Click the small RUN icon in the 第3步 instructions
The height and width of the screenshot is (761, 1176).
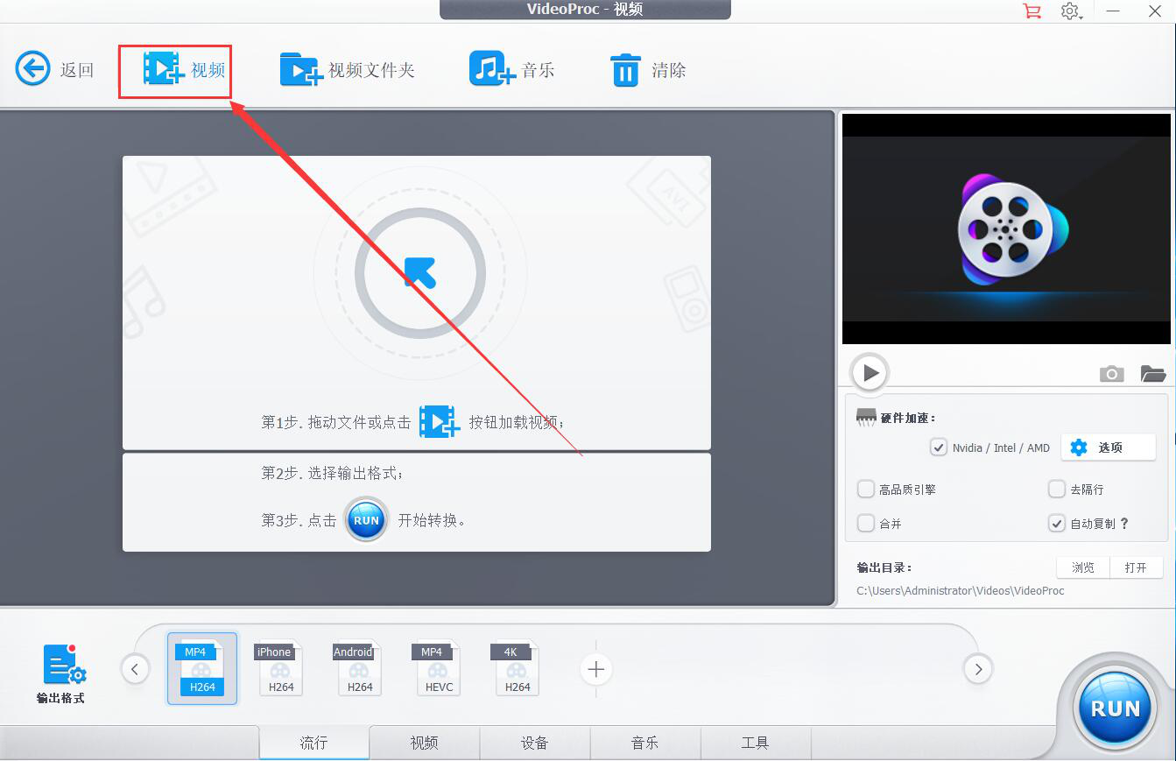tap(366, 520)
